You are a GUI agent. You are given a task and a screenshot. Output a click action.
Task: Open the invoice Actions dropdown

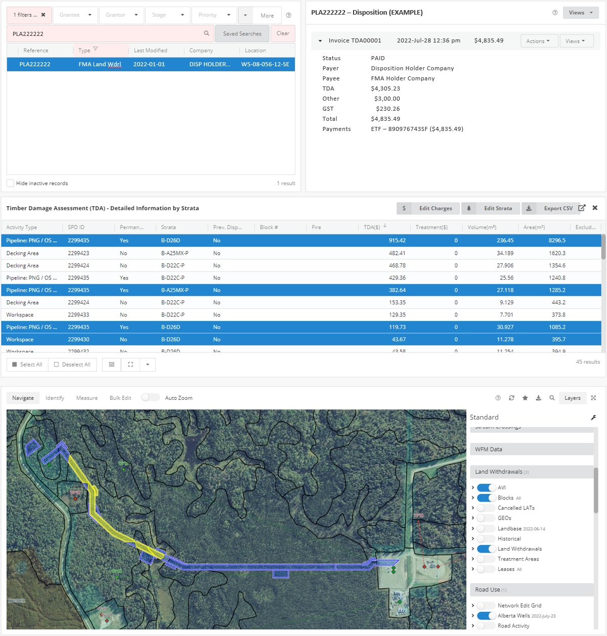(539, 41)
